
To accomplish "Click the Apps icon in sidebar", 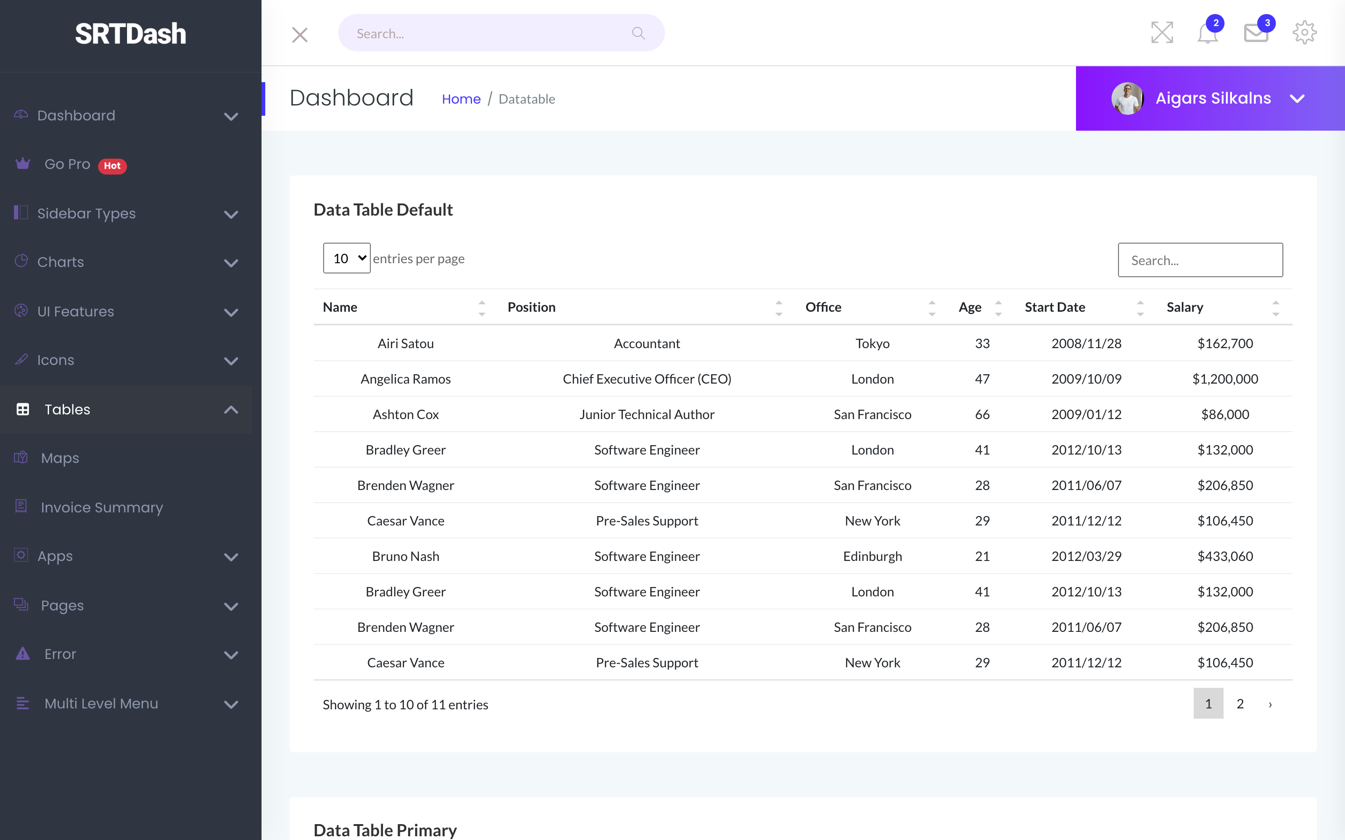I will pos(21,555).
